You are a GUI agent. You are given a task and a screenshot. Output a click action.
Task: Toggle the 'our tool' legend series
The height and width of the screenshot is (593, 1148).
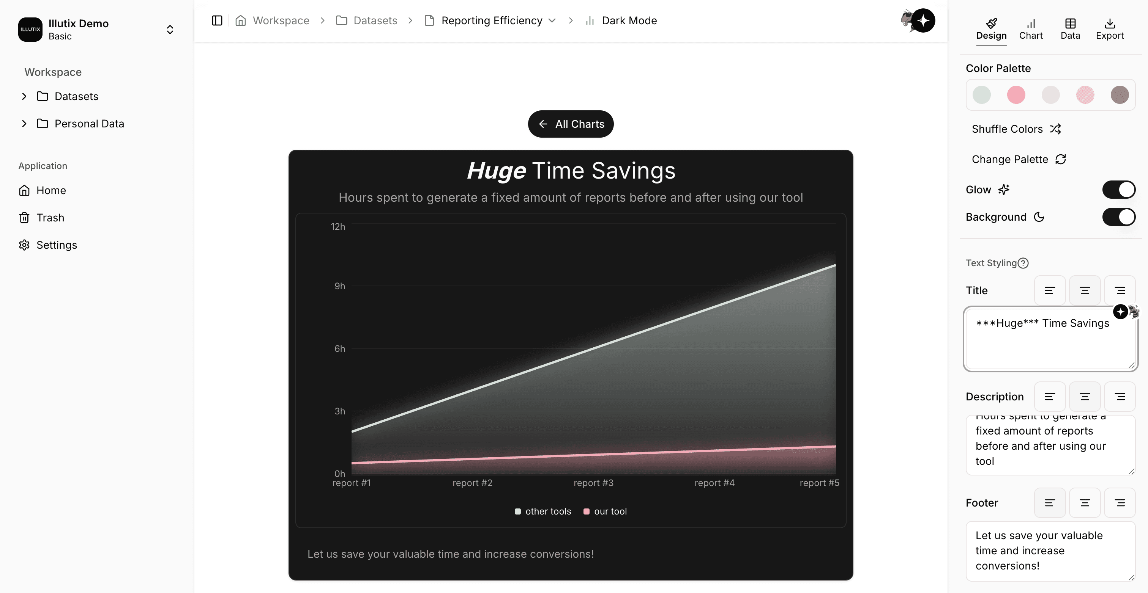[x=605, y=511]
